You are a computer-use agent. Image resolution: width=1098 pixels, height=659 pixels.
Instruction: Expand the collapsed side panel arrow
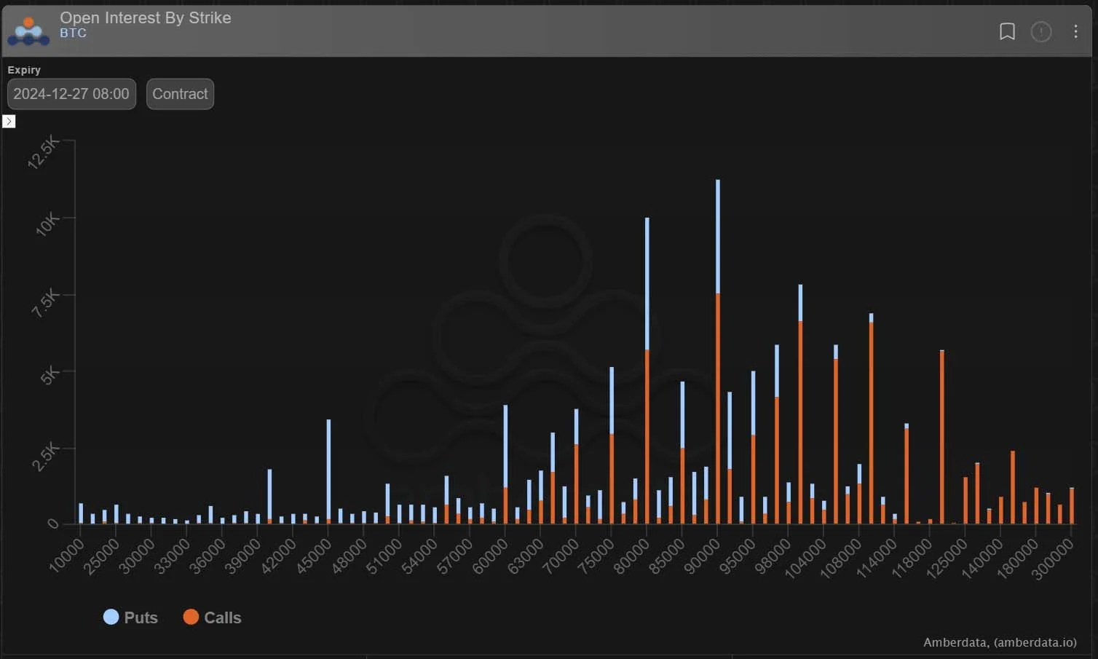click(9, 122)
